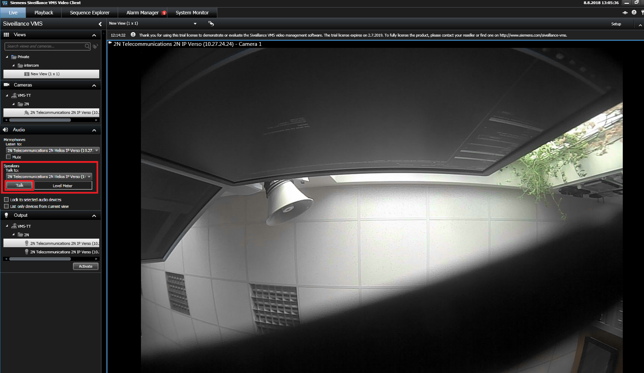
Task: Check Lock to selected audio devices
Action: click(6, 200)
